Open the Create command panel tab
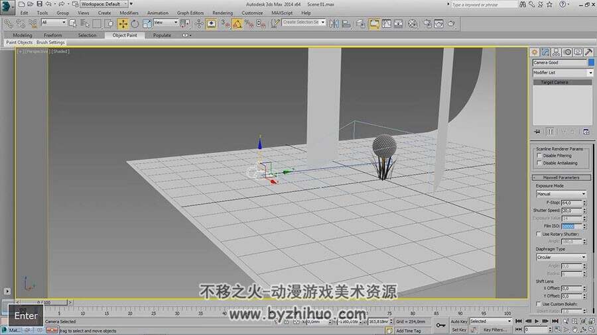597x335 pixels. tap(535, 52)
